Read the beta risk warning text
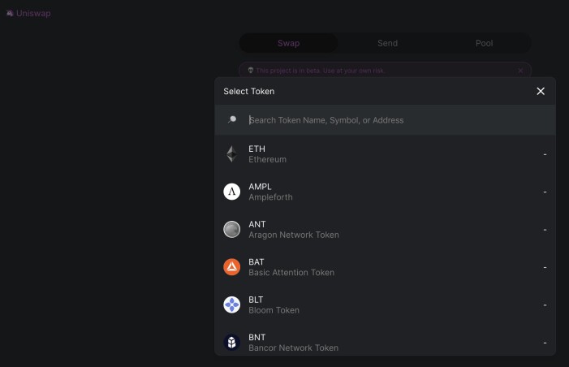Screen dimensions: 569x367 [320, 71]
